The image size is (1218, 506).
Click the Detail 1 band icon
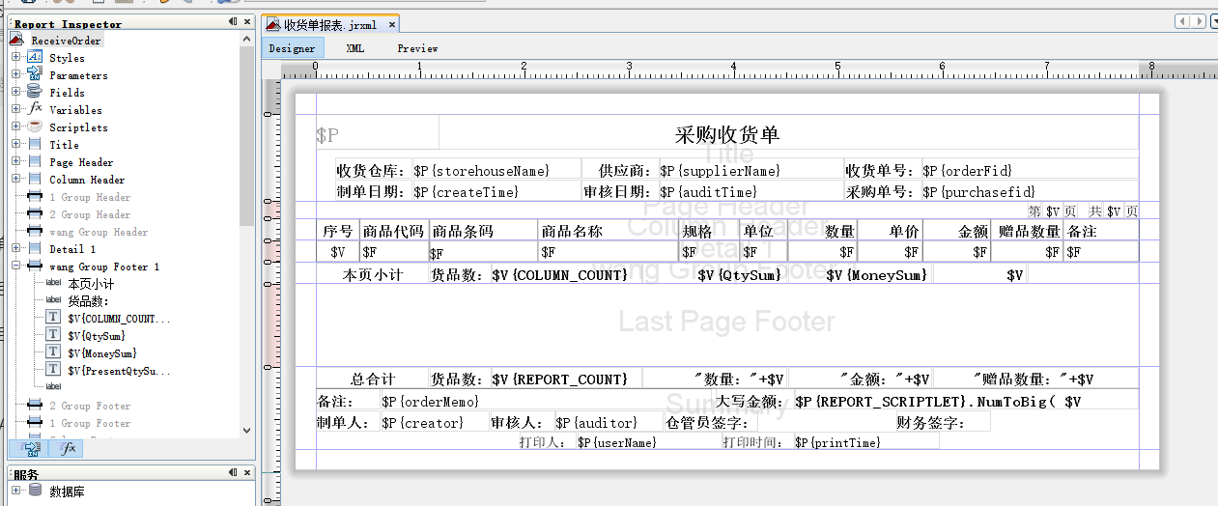tap(34, 249)
